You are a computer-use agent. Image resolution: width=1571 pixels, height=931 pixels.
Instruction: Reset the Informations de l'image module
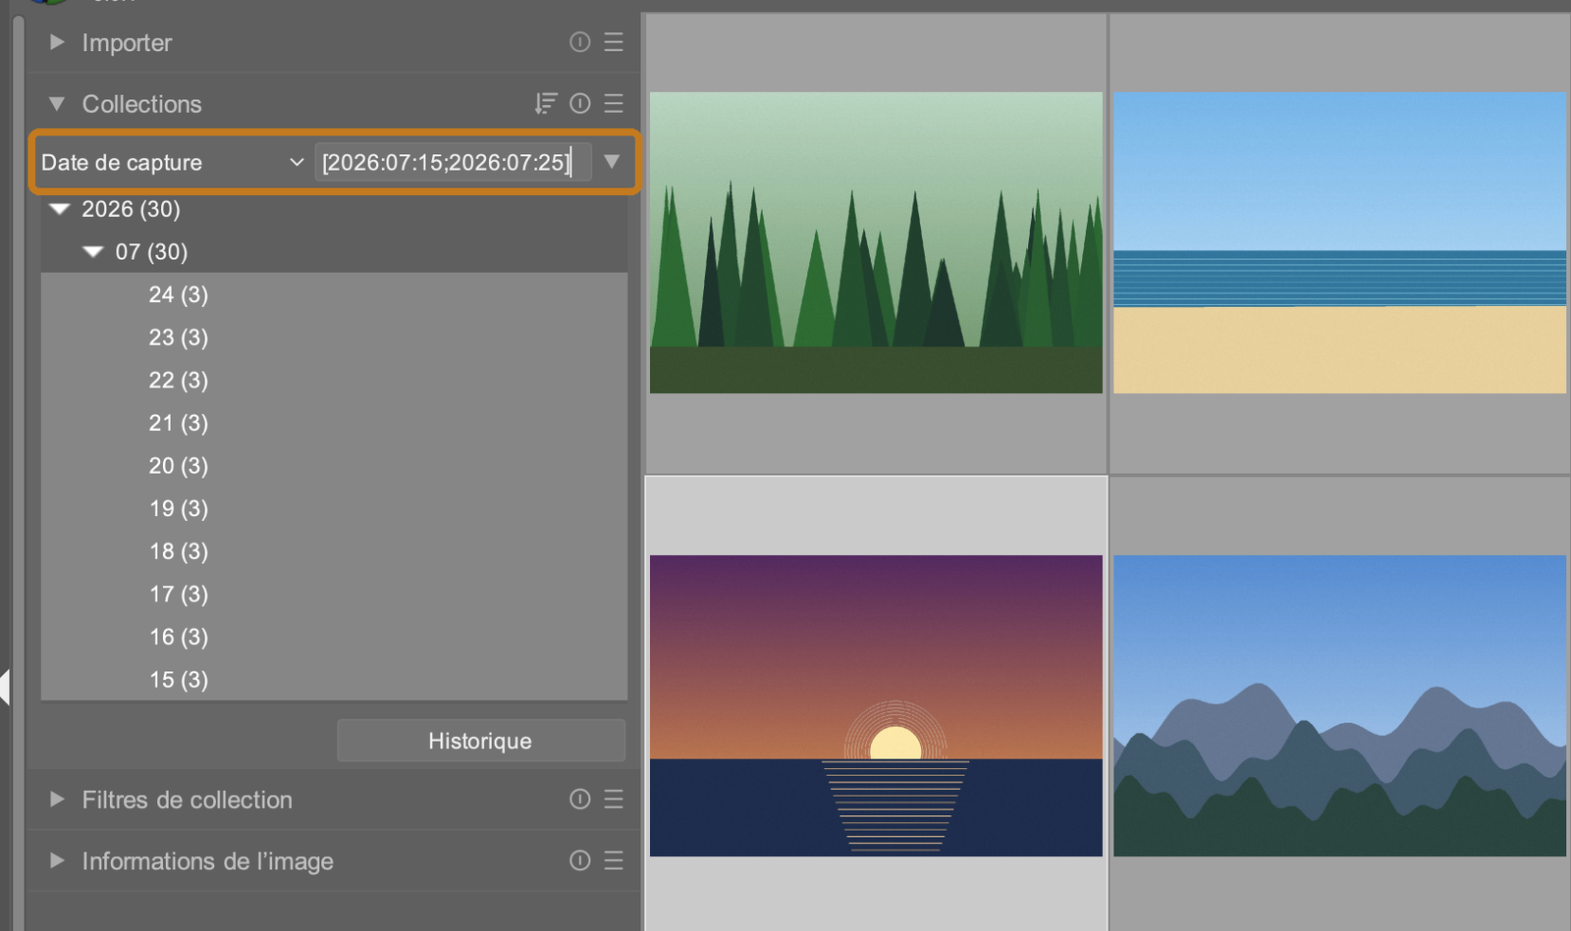[x=580, y=860]
